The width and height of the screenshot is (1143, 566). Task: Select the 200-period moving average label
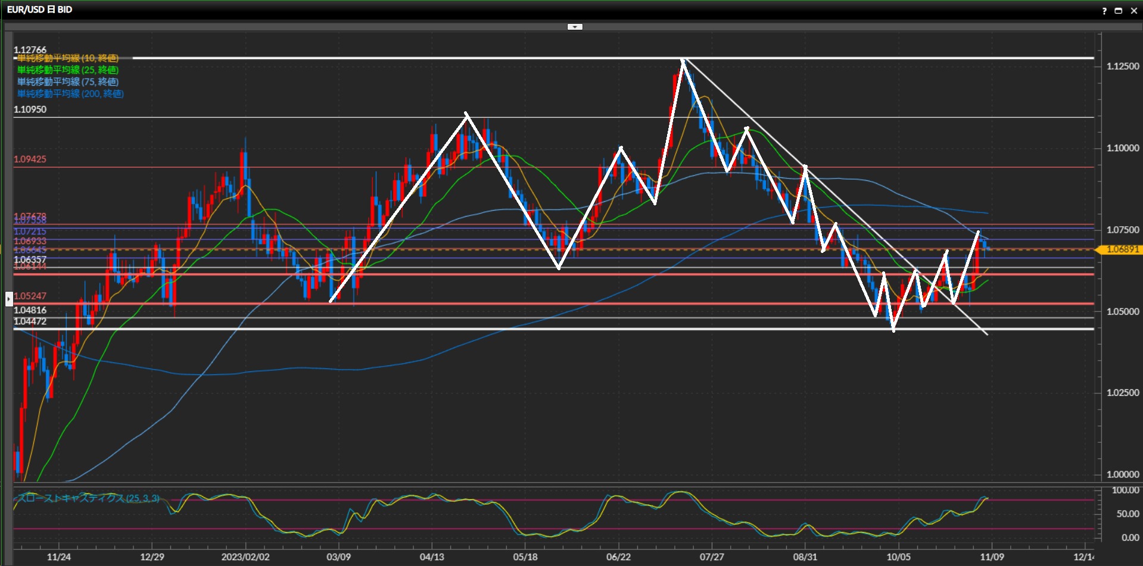pyautogui.click(x=70, y=94)
